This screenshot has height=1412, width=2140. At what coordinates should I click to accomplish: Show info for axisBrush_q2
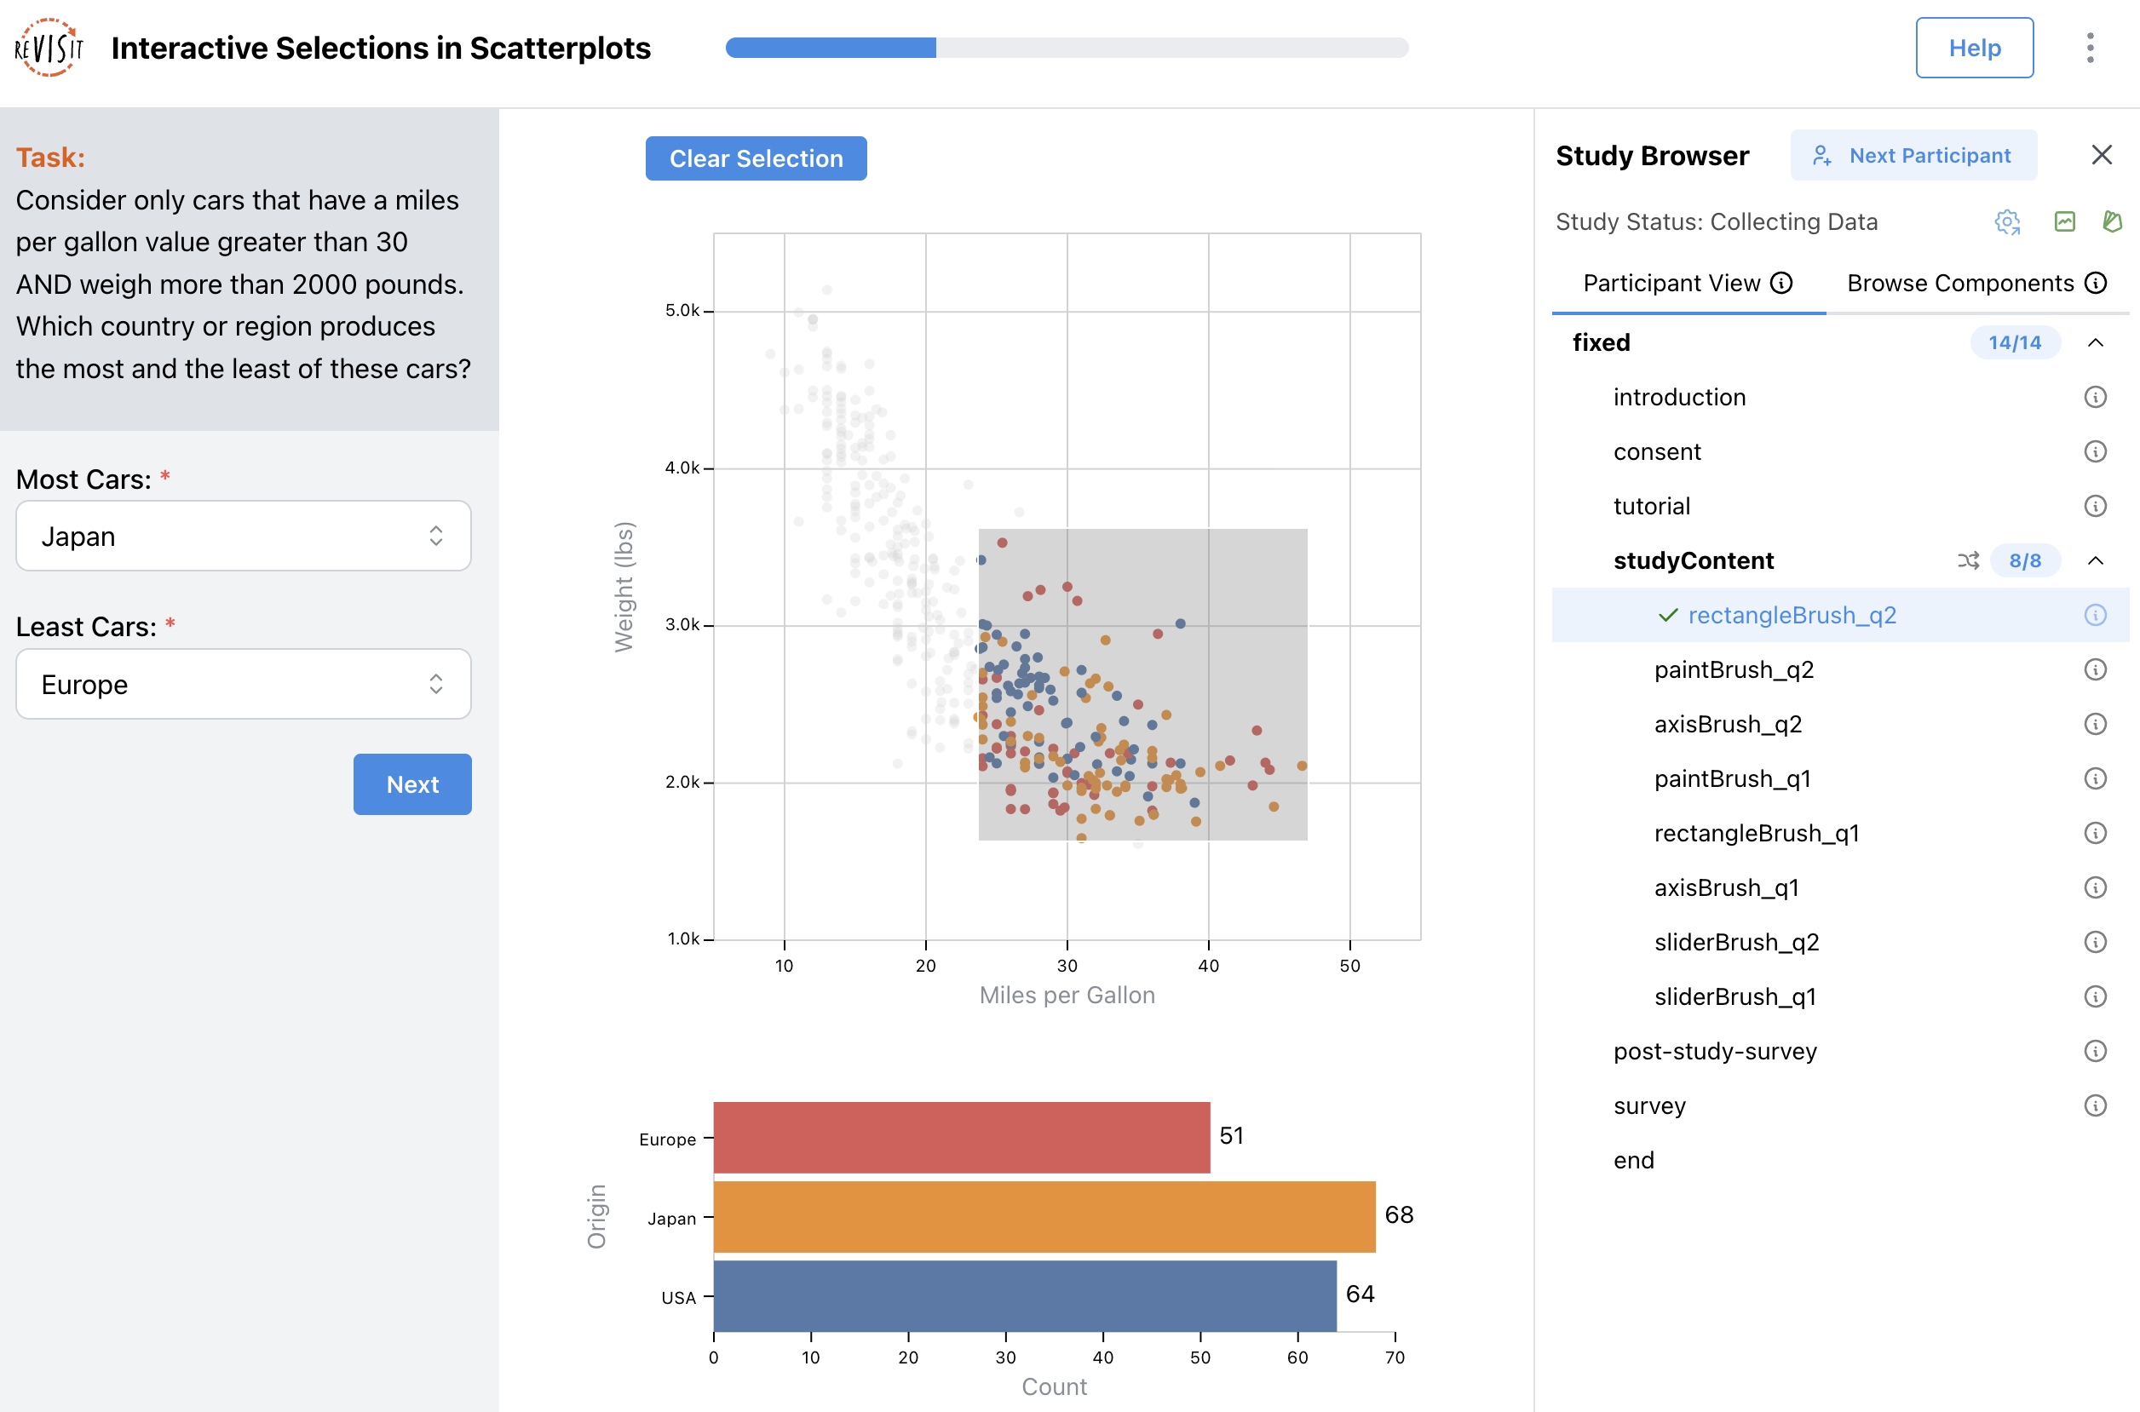2095,724
